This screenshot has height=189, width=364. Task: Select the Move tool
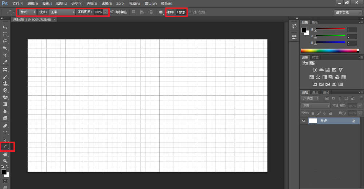(5, 27)
